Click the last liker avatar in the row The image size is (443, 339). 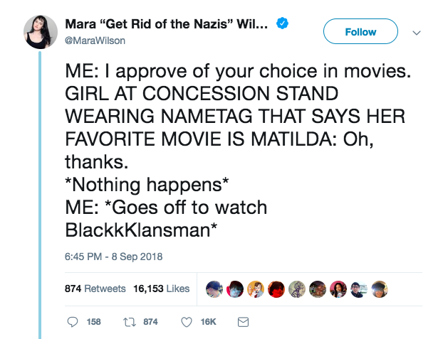(x=380, y=289)
